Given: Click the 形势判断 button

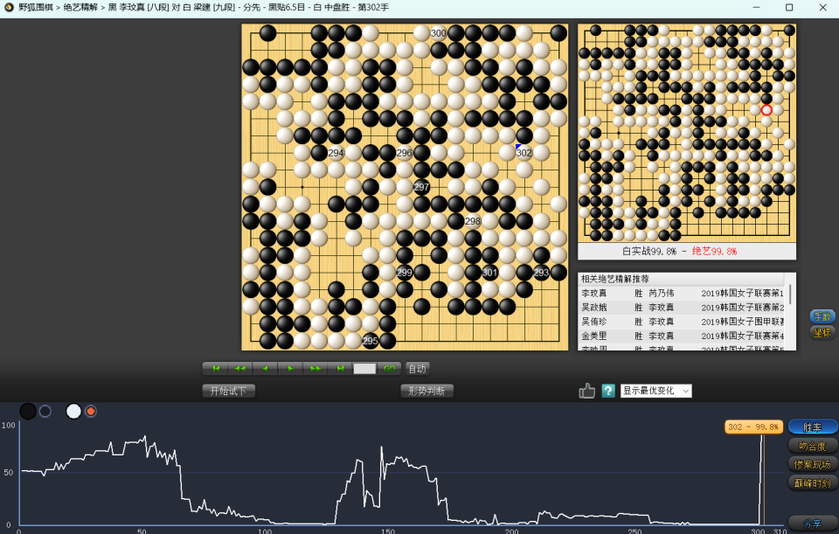Looking at the screenshot, I should coord(427,391).
